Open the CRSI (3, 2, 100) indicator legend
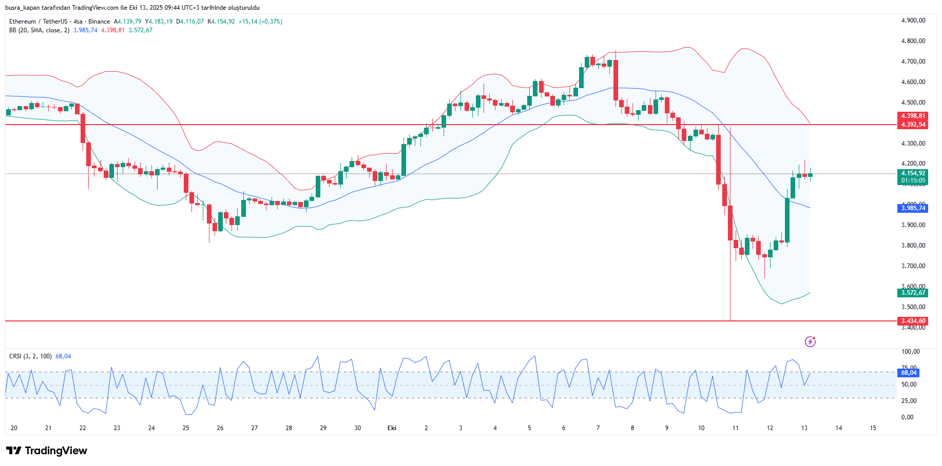This screenshot has height=466, width=942. (x=30, y=356)
